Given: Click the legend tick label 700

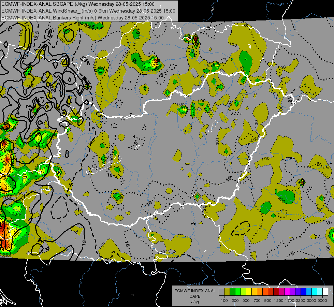Looking at the screenshot, I should (257, 301).
